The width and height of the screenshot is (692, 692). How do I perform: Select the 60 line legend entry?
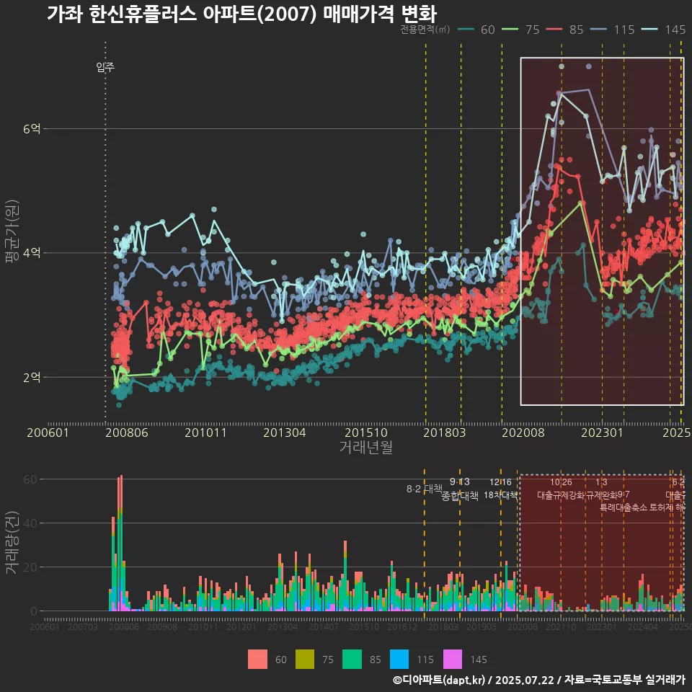pos(476,30)
